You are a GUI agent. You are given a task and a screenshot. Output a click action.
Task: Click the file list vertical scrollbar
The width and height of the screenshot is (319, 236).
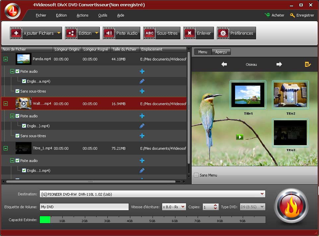tap(189, 107)
